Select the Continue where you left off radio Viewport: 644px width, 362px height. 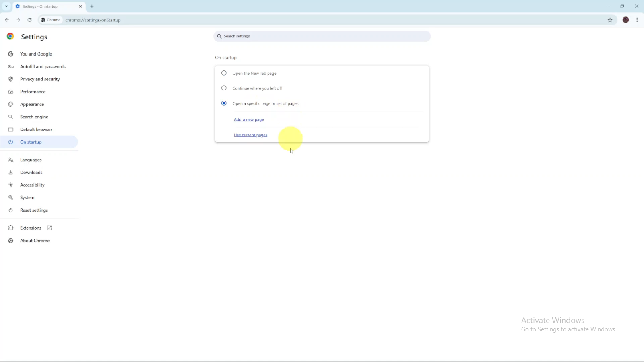pos(224,88)
